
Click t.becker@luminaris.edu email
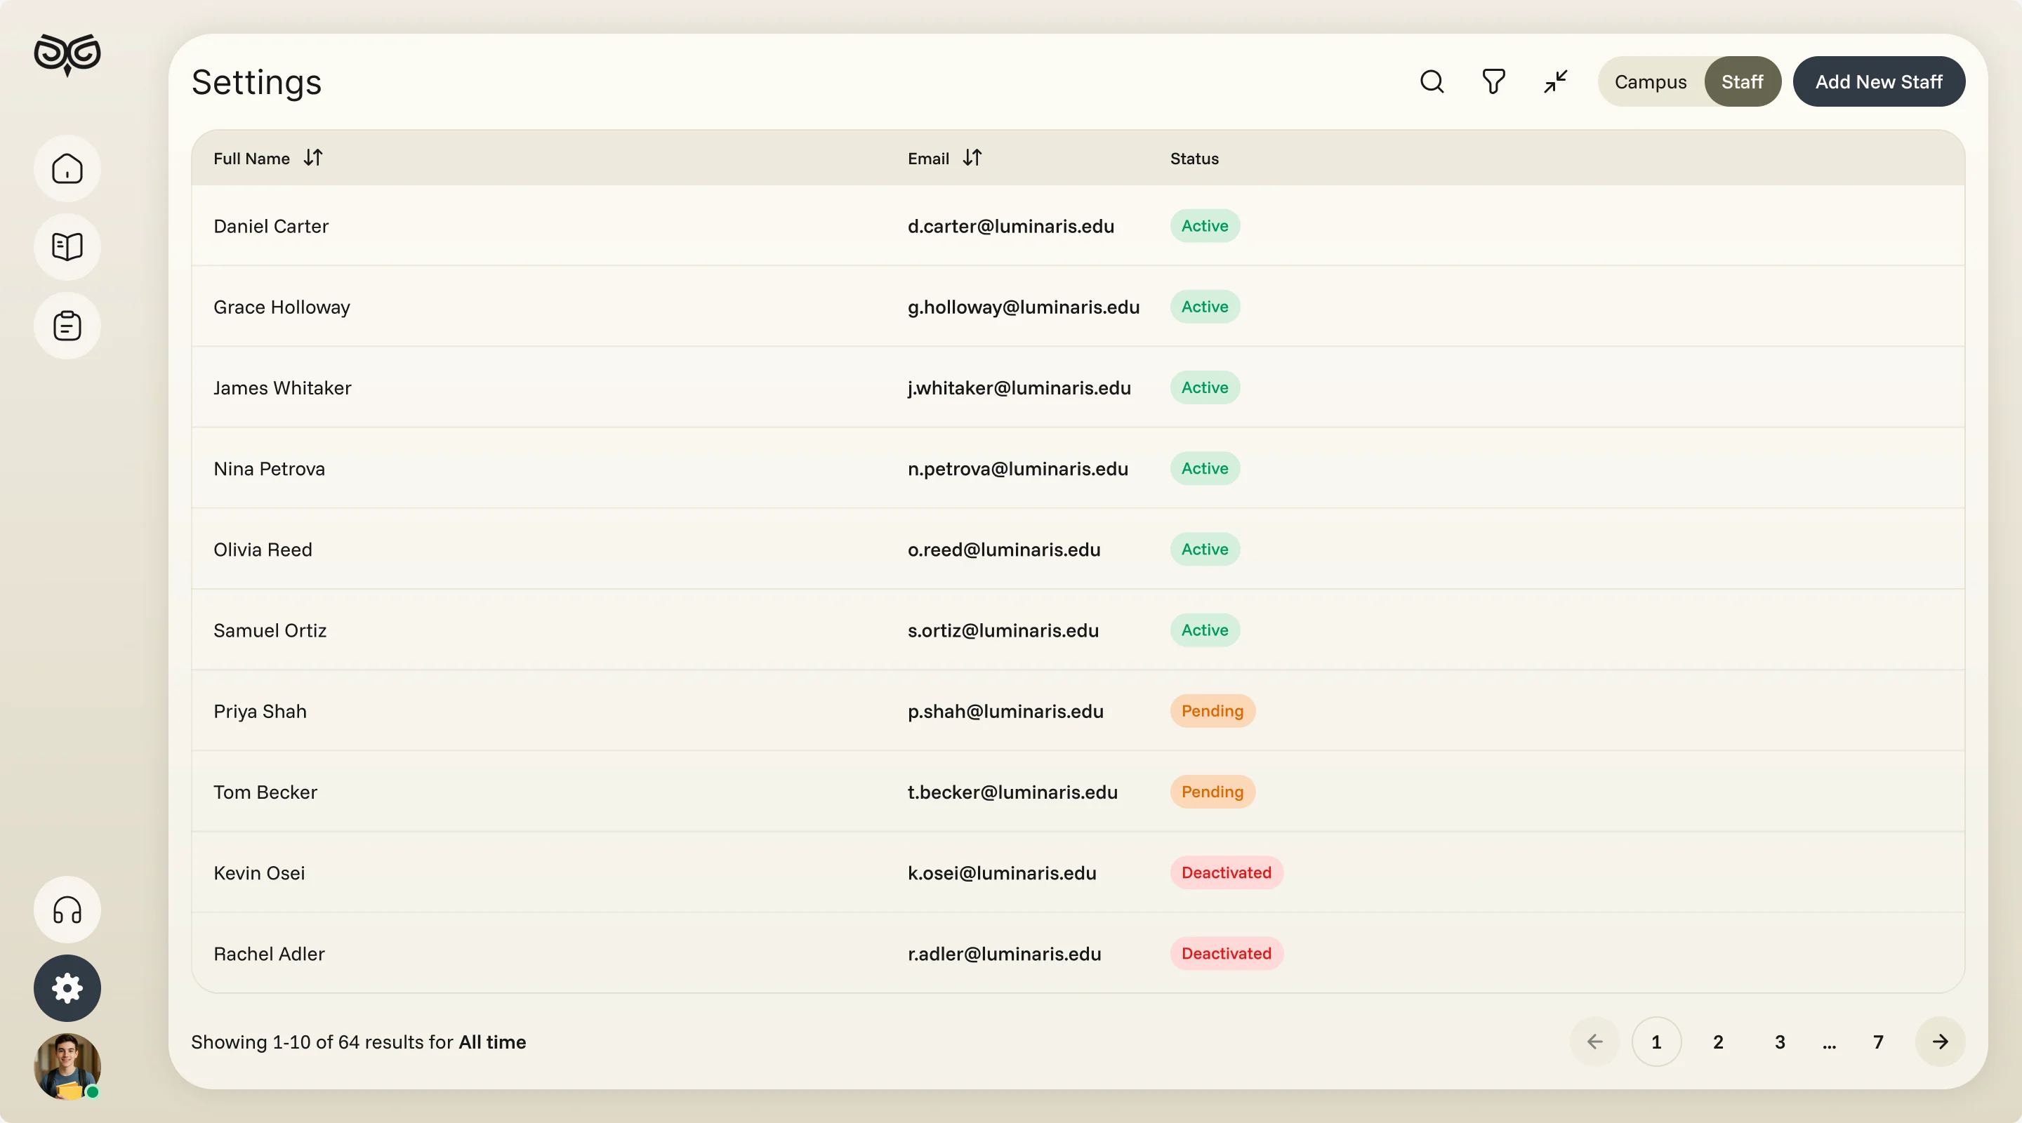click(x=1012, y=792)
